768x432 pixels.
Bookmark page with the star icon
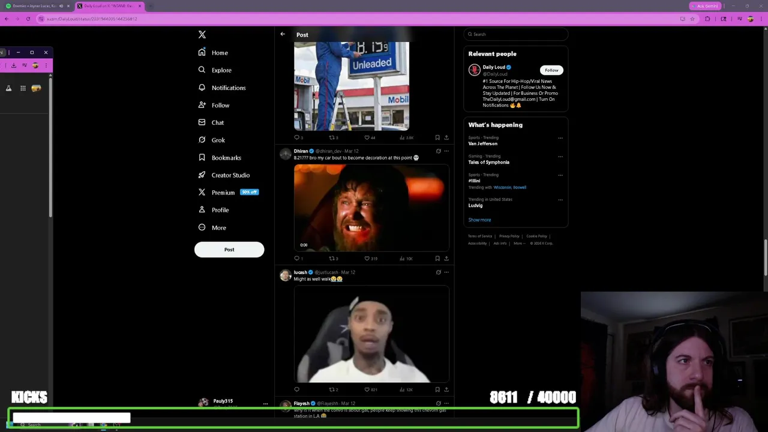692,19
